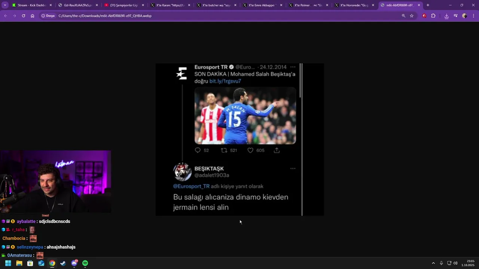
Task: Click the @adalet1903a handle
Action: [212, 175]
